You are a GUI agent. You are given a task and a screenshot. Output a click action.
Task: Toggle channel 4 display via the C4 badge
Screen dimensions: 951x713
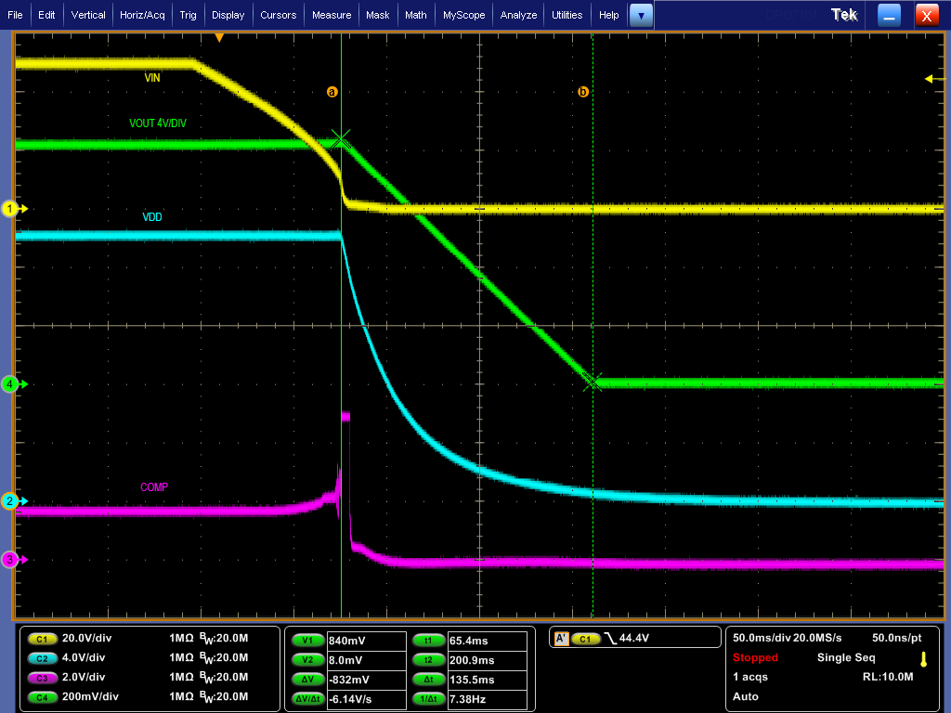[41, 697]
